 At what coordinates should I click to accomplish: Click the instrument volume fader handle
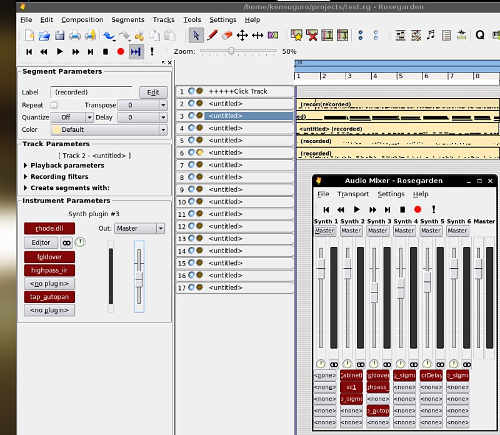(x=139, y=280)
